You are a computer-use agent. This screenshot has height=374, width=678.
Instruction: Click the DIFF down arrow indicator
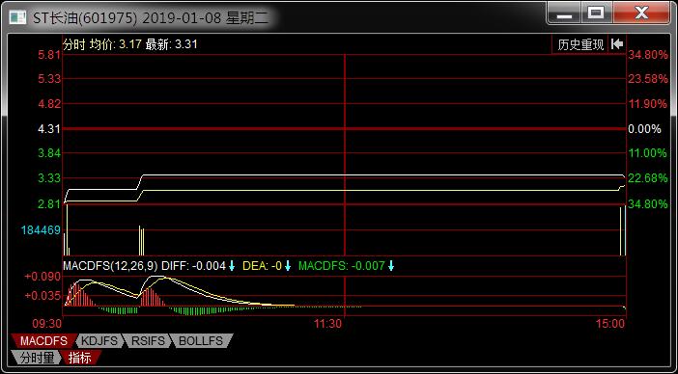point(232,266)
